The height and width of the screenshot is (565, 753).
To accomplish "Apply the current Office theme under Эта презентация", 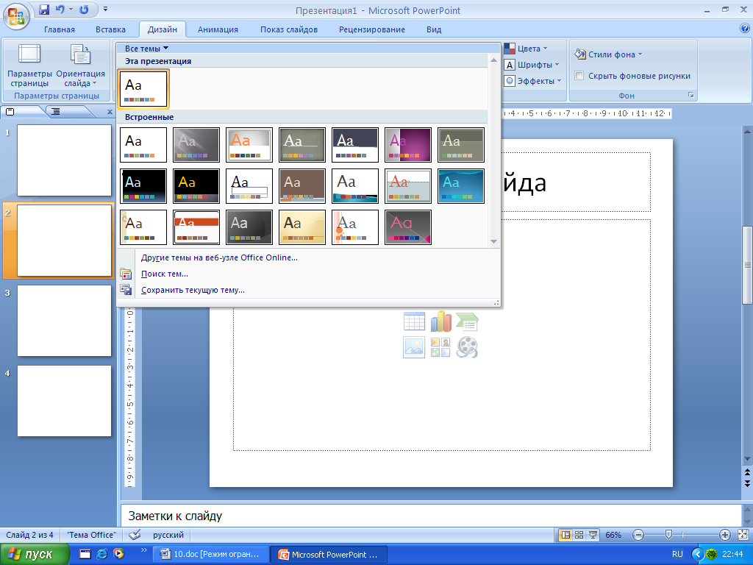I will point(143,89).
